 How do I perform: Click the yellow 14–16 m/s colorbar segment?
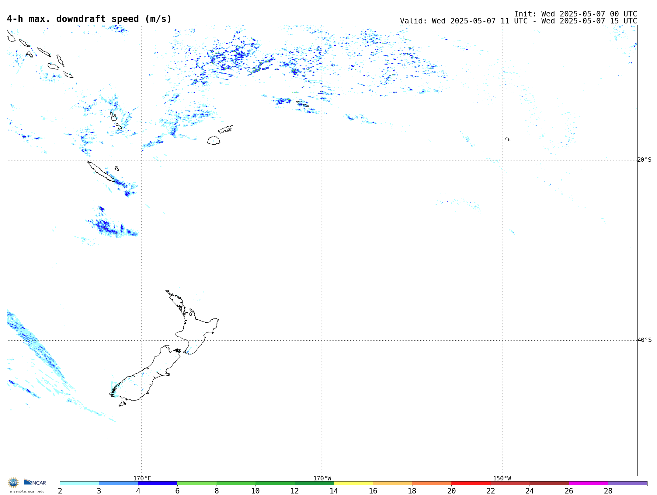[353, 483]
